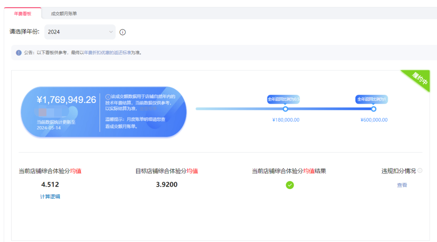Click the ¥180,000.00 milestone circle marker
The image size is (437, 242).
click(285, 109)
